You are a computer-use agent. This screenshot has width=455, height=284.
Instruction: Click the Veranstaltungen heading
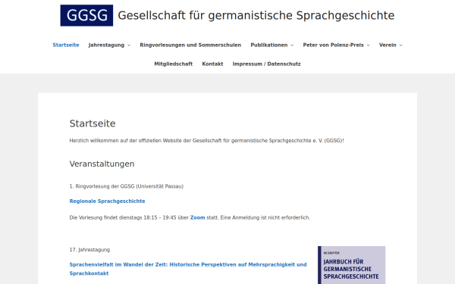click(x=102, y=164)
